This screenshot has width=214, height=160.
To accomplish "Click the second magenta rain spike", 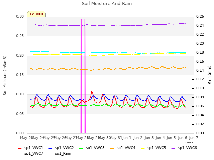I will (x=85, y=76).
